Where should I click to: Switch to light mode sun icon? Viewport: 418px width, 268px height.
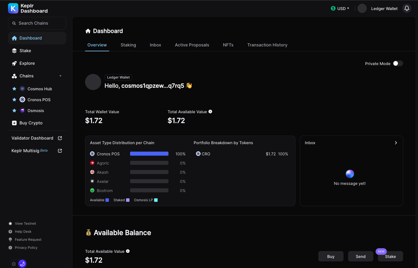pos(14,264)
